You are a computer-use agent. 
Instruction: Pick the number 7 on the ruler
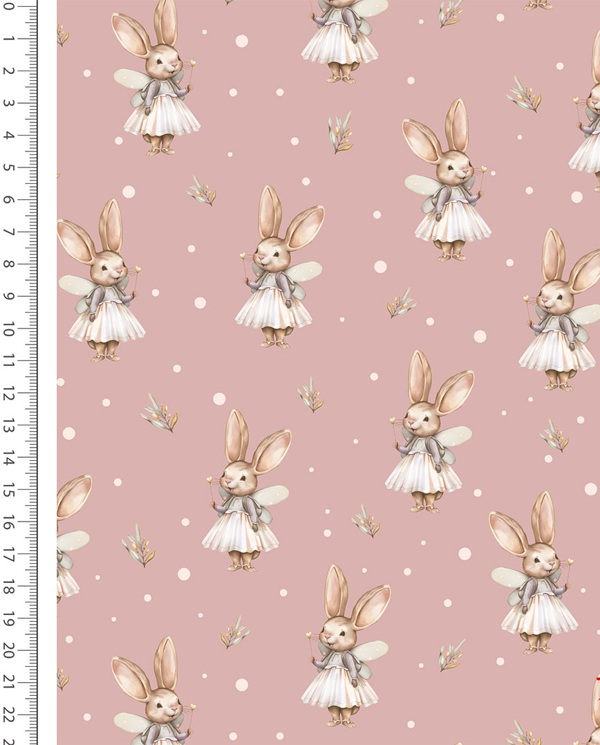[8, 232]
